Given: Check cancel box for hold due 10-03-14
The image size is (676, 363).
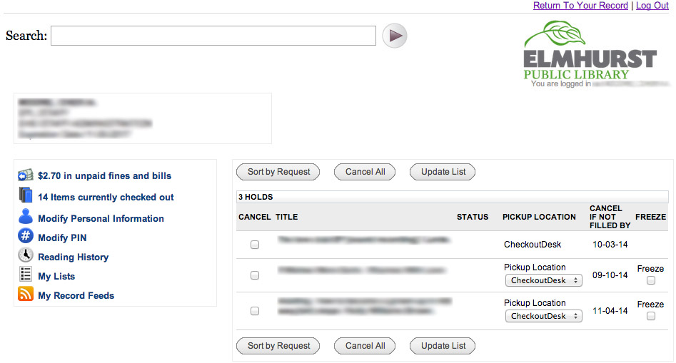Looking at the screenshot, I should click(255, 245).
